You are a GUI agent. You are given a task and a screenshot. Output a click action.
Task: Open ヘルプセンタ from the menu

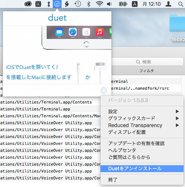(142, 150)
